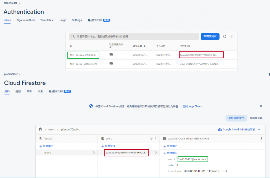The height and width of the screenshot is (178, 270).
Task: Select document gAVAbuiYOpc8hHshvYMEhhKPcX83 in list
Action: [126, 153]
